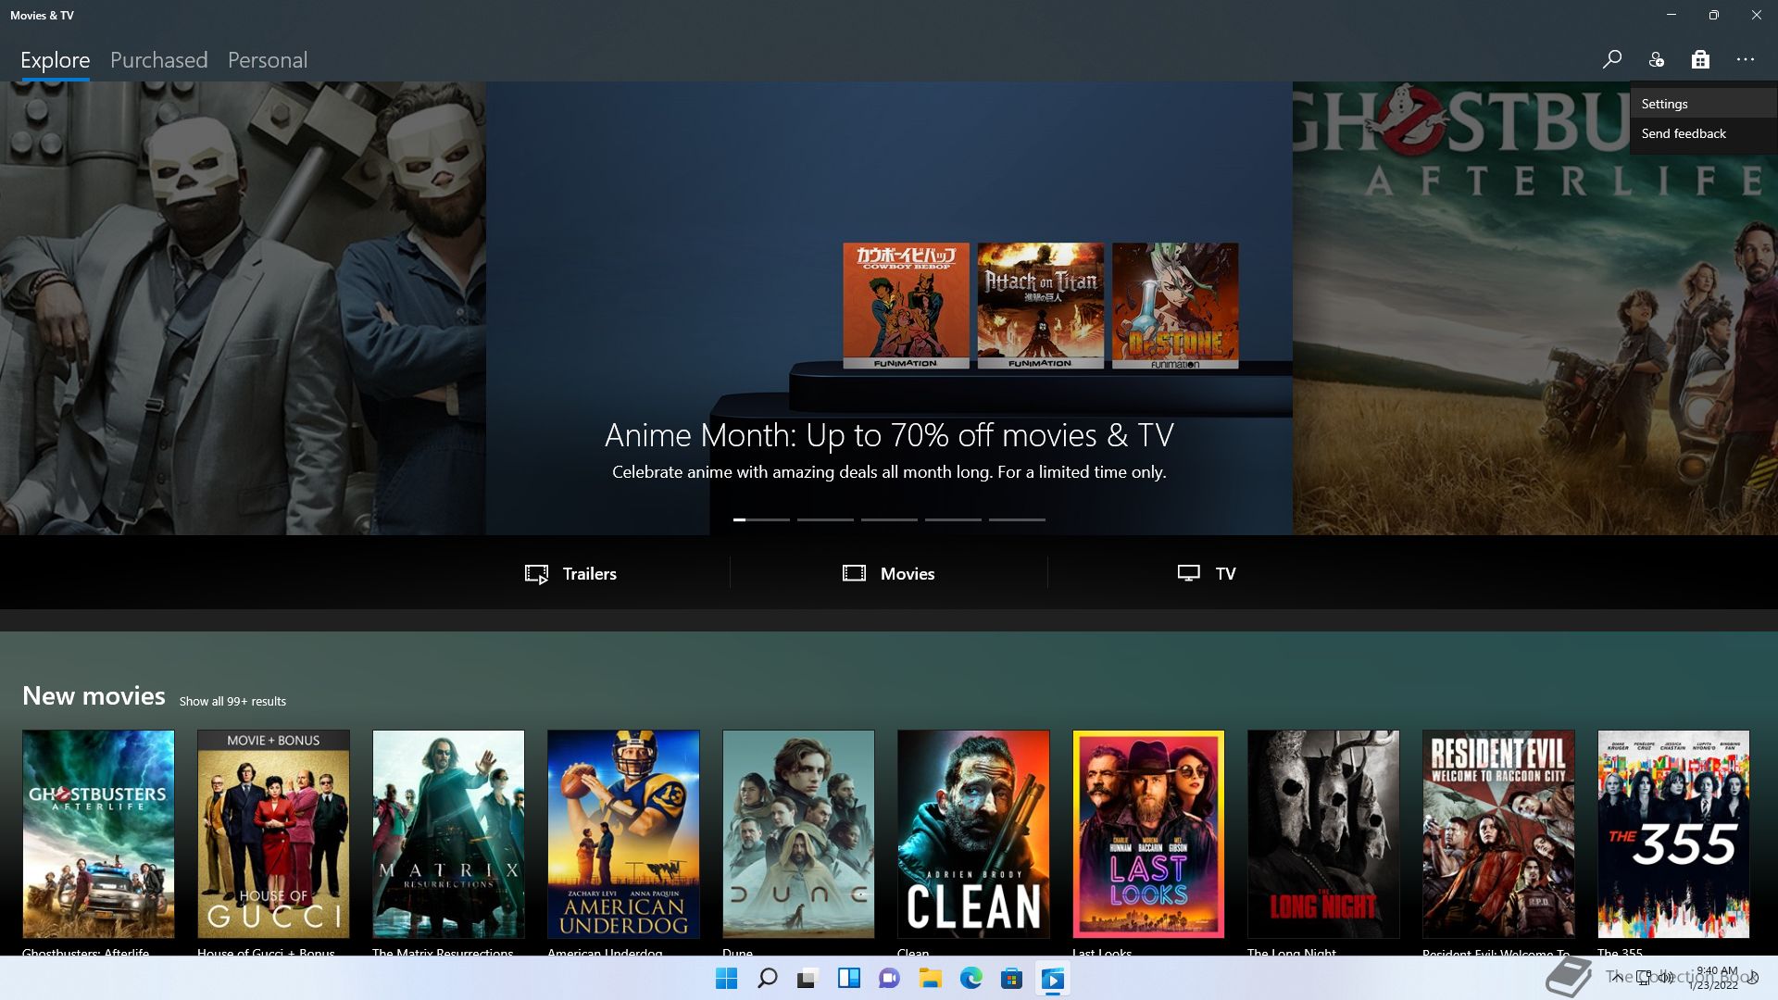This screenshot has height=1000, width=1778.
Task: Switch to the Purchased tab
Action: point(158,60)
